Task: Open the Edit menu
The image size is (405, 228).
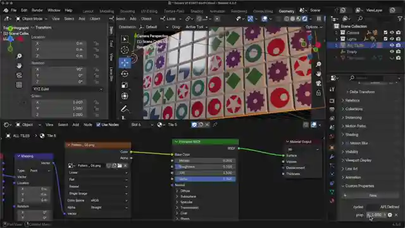Action: click(x=24, y=10)
